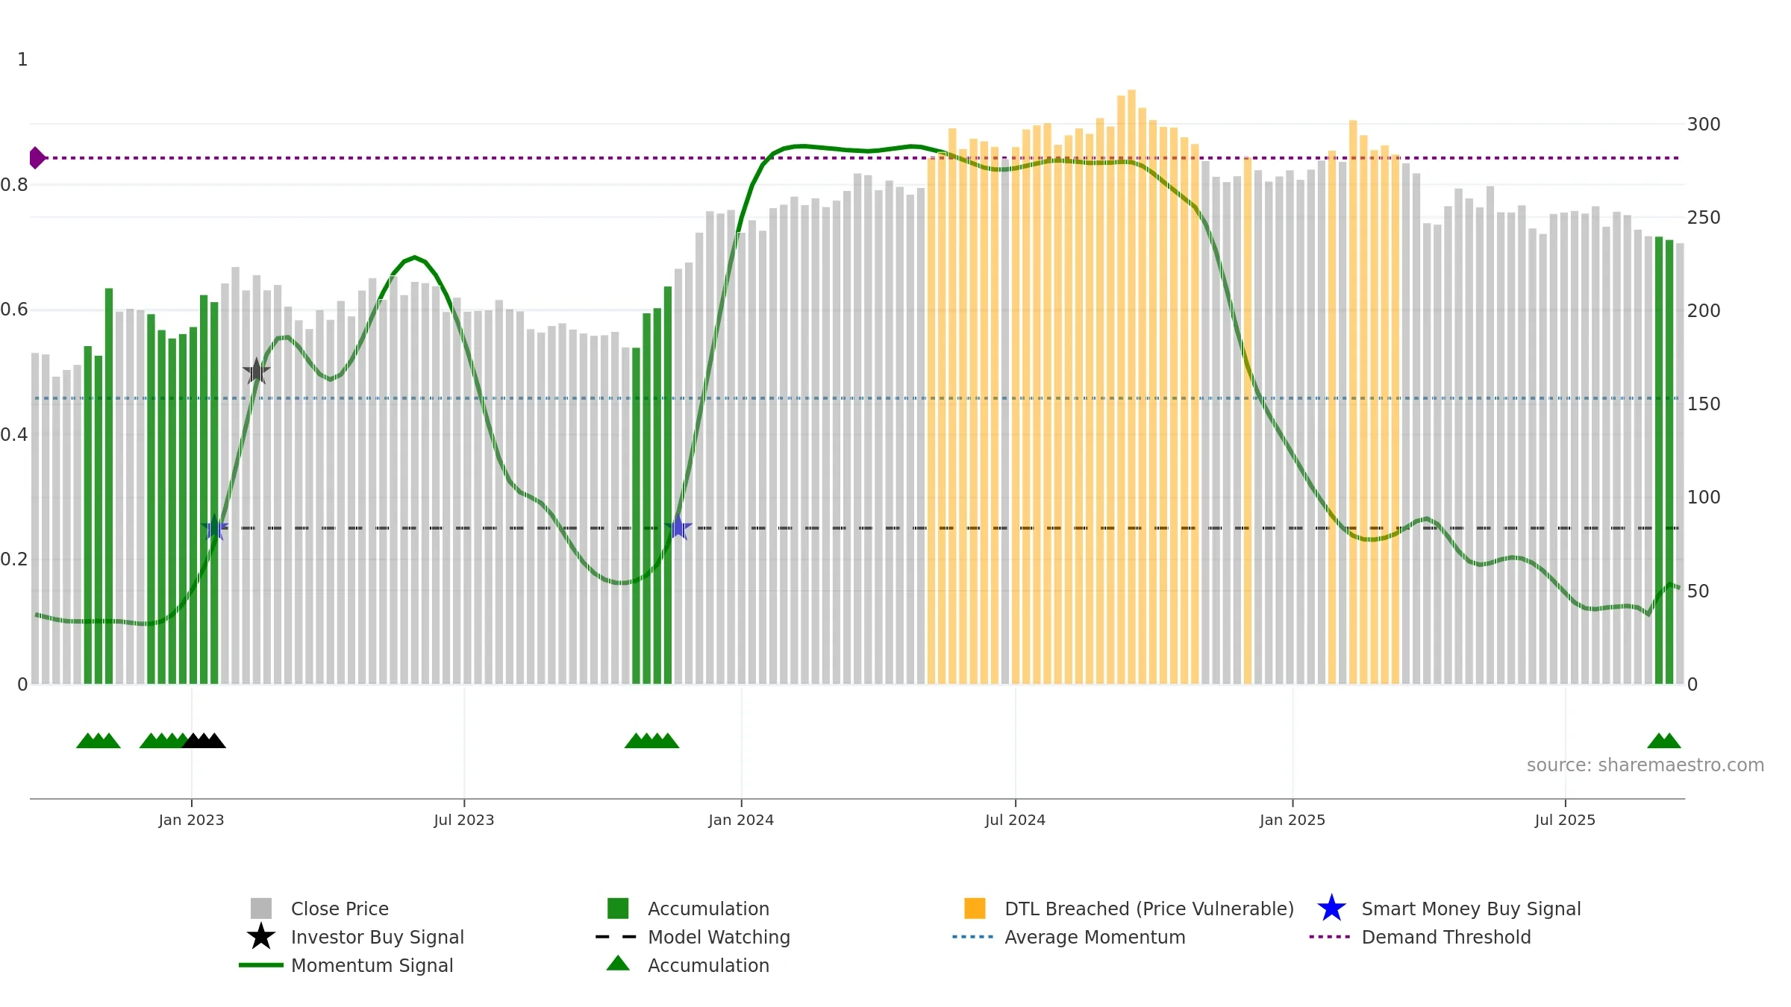The image size is (1791, 1007).
Task: Click the Jul 2024 axis tick label
Action: click(1015, 821)
